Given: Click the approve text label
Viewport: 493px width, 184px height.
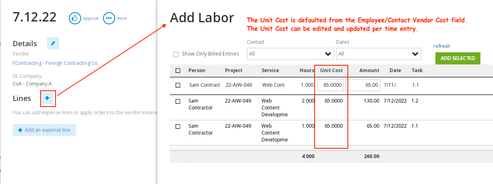Looking at the screenshot, I should point(91,18).
